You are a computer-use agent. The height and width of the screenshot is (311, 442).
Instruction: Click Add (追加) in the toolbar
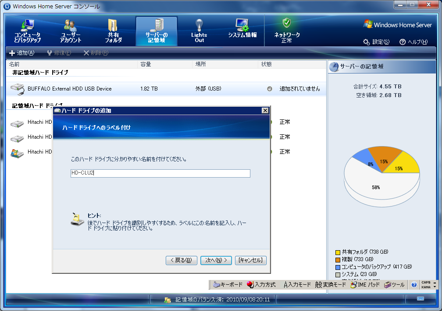coord(22,53)
